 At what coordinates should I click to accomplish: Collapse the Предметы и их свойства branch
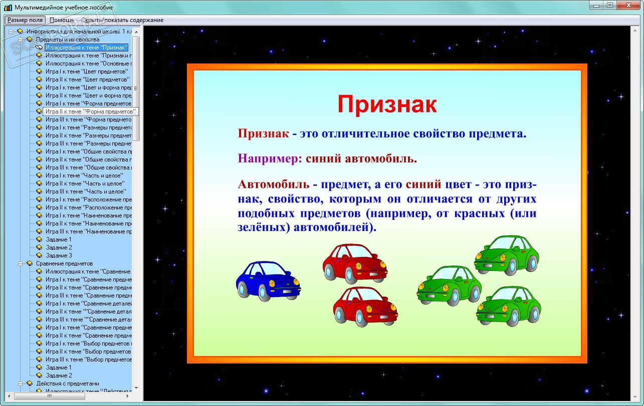(x=21, y=39)
